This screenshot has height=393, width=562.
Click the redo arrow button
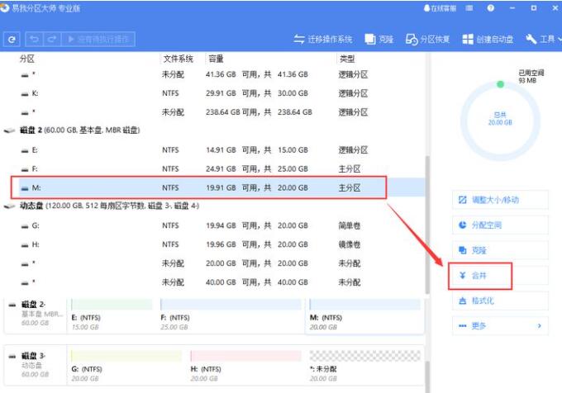[52, 40]
